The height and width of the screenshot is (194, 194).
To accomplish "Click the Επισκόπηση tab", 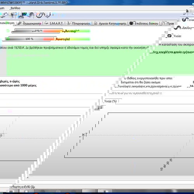I will point(7,23).
